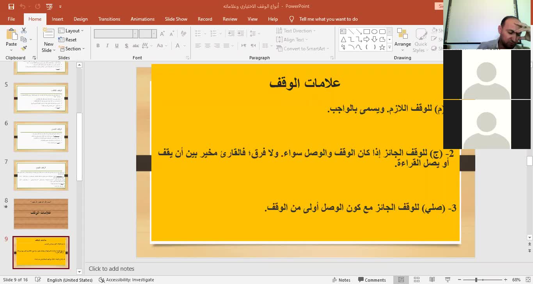This screenshot has width=533, height=284.
Task: Click the Font Color A button
Action: [x=178, y=46]
